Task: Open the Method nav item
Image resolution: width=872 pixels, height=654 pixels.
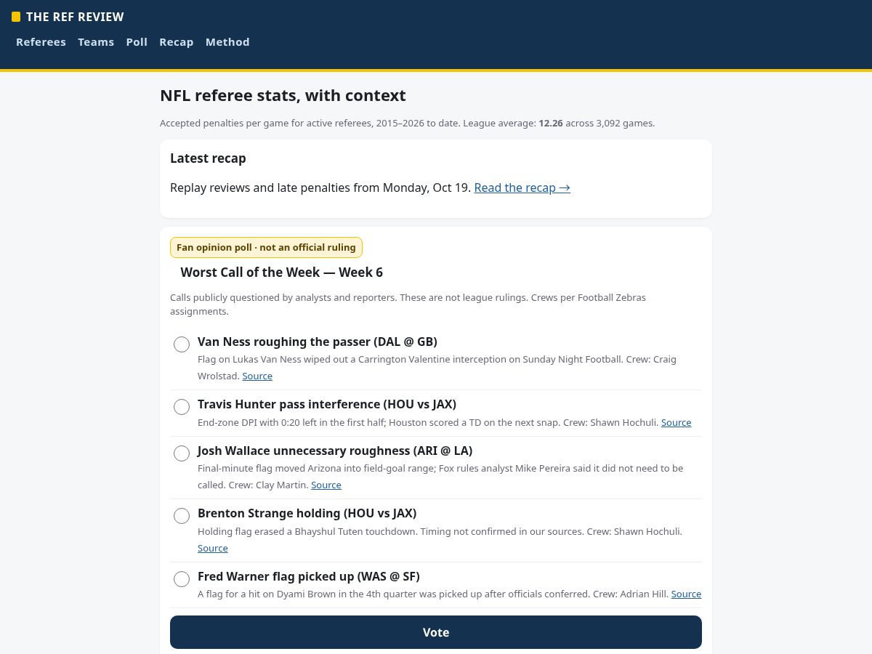Action: (227, 42)
